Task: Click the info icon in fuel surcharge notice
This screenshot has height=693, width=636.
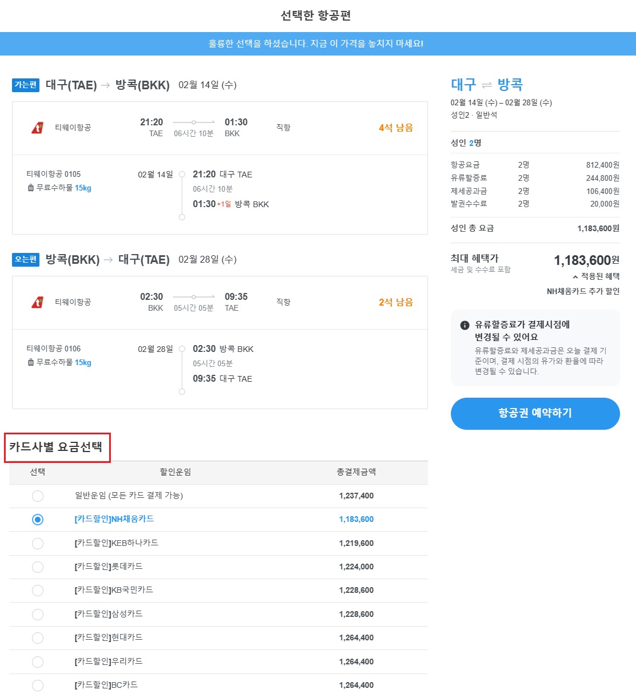Action: pos(465,325)
